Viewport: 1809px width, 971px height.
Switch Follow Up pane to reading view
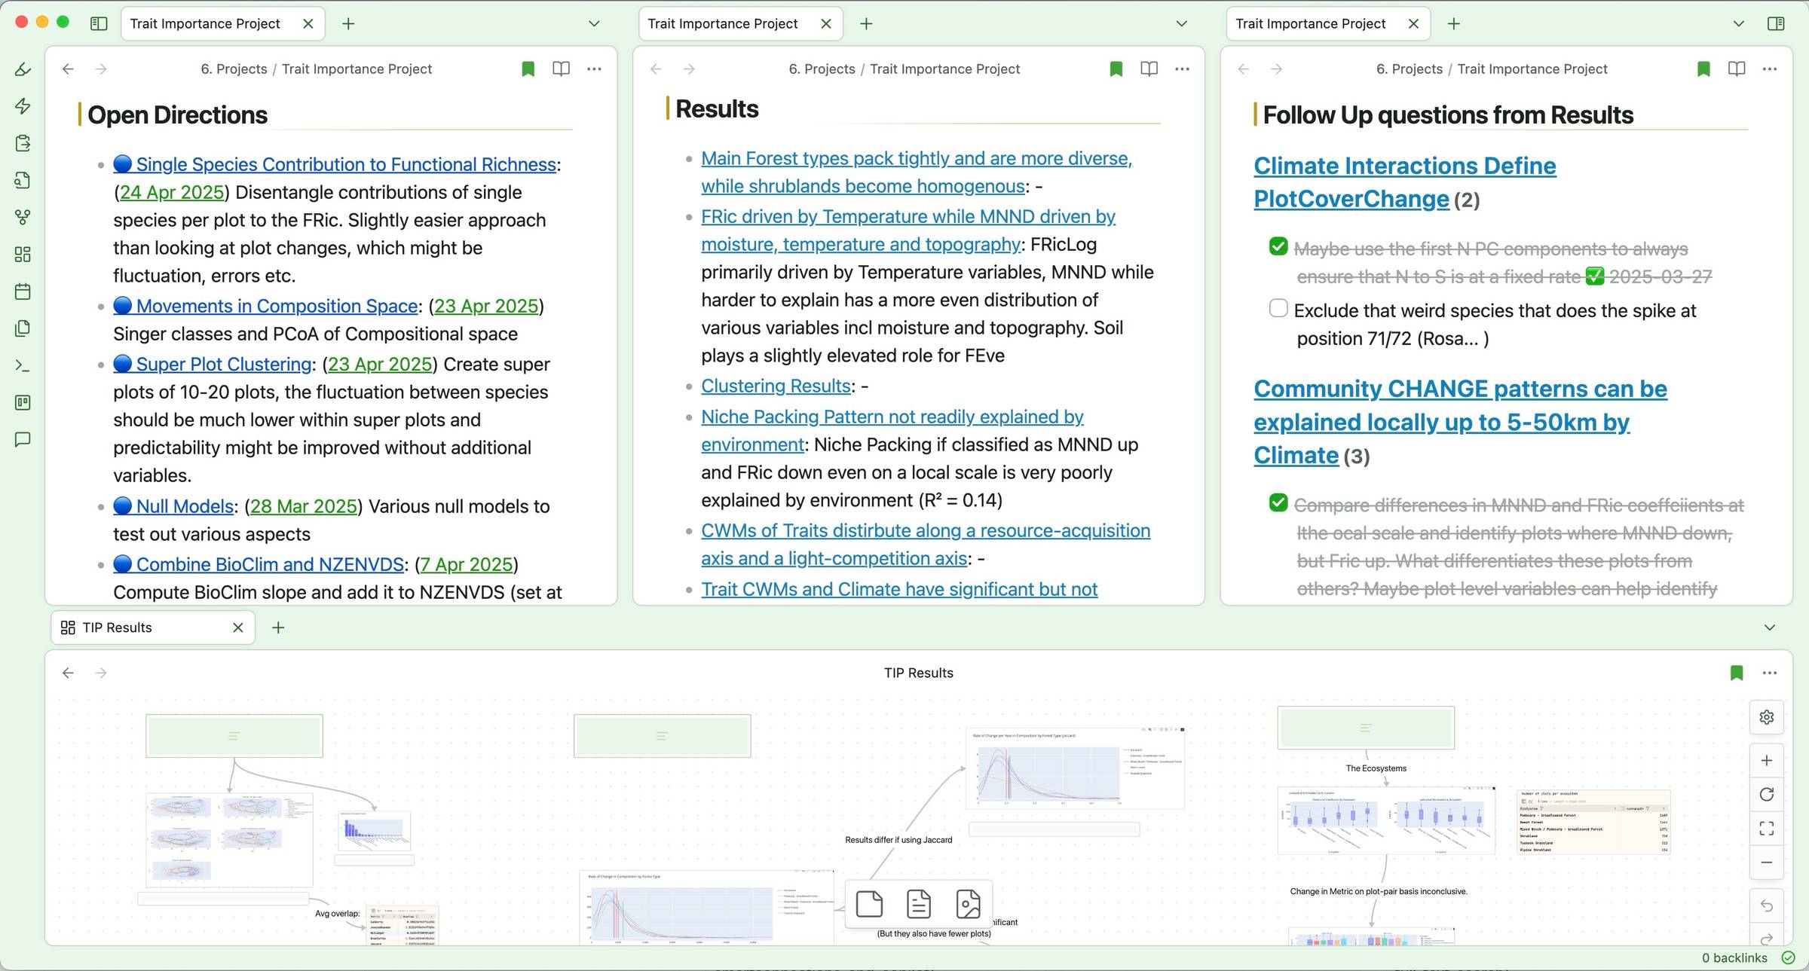point(1737,69)
